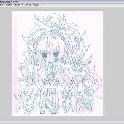This screenshot has height=124, width=124.
Task: Open the ヘルプ (Help) menu
Action: [36, 5]
